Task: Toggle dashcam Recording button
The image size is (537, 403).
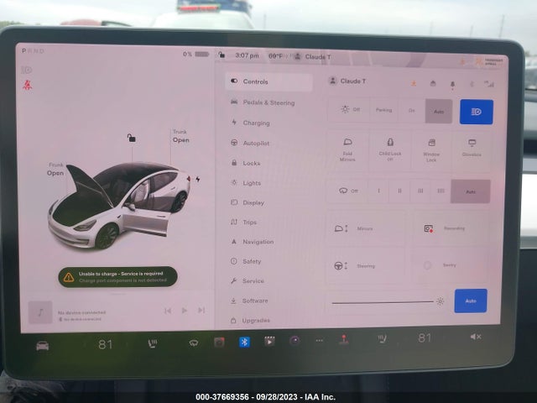Action: click(450, 228)
